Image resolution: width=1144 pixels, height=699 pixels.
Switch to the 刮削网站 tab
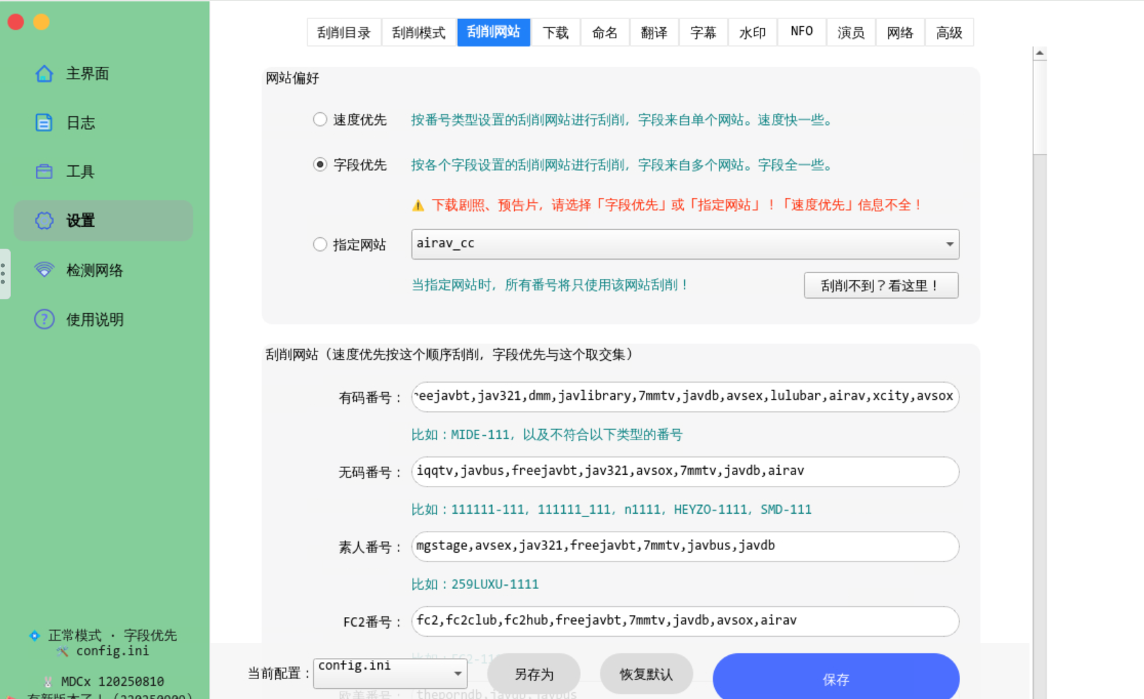point(493,32)
